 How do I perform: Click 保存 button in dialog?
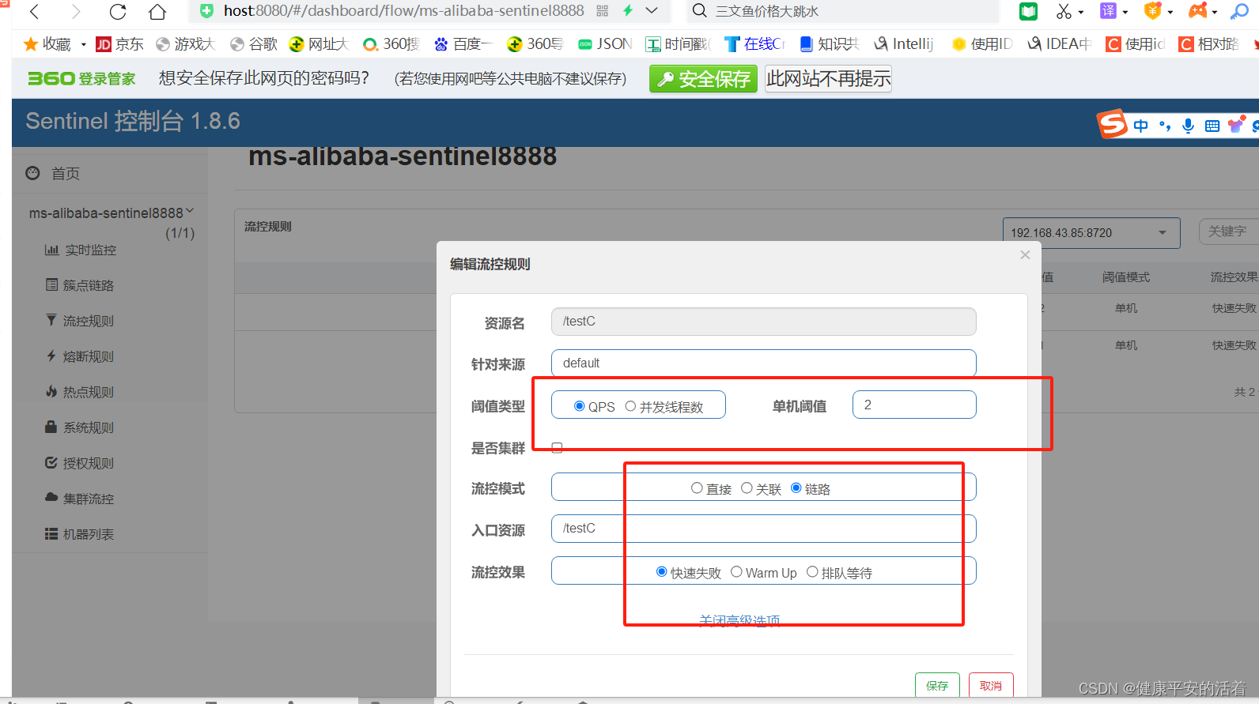pos(937,685)
